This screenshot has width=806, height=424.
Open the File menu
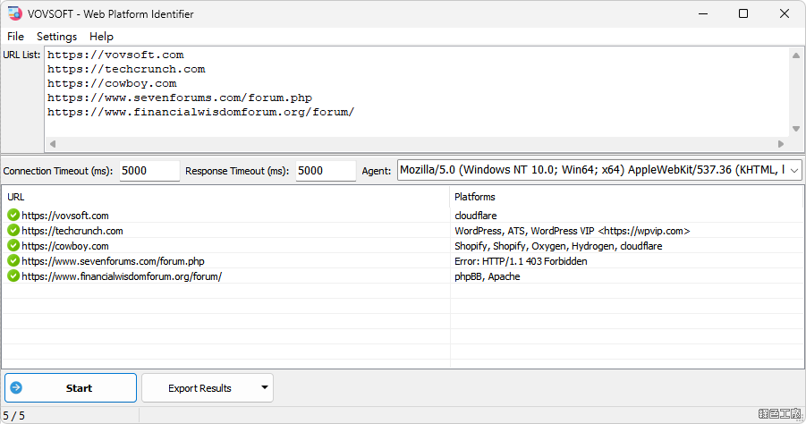[x=15, y=37]
